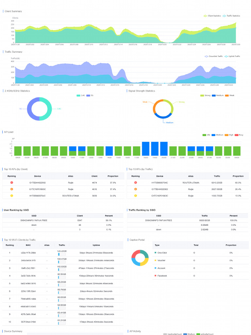The height and width of the screenshot is (335, 251).
Task: Open device H1T0B8800704C in traffic ranking
Action: 159,183
